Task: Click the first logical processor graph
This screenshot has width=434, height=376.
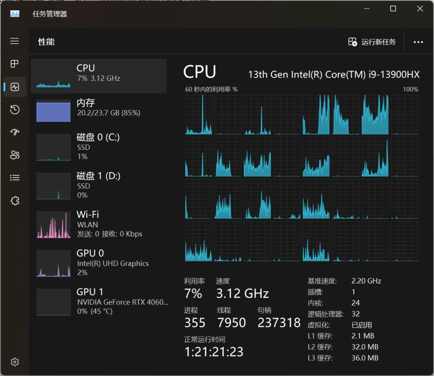Action: pyautogui.click(x=198, y=115)
